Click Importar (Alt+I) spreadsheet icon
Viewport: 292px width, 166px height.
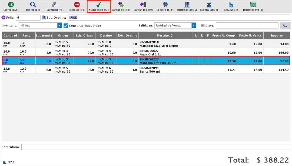[253, 5]
